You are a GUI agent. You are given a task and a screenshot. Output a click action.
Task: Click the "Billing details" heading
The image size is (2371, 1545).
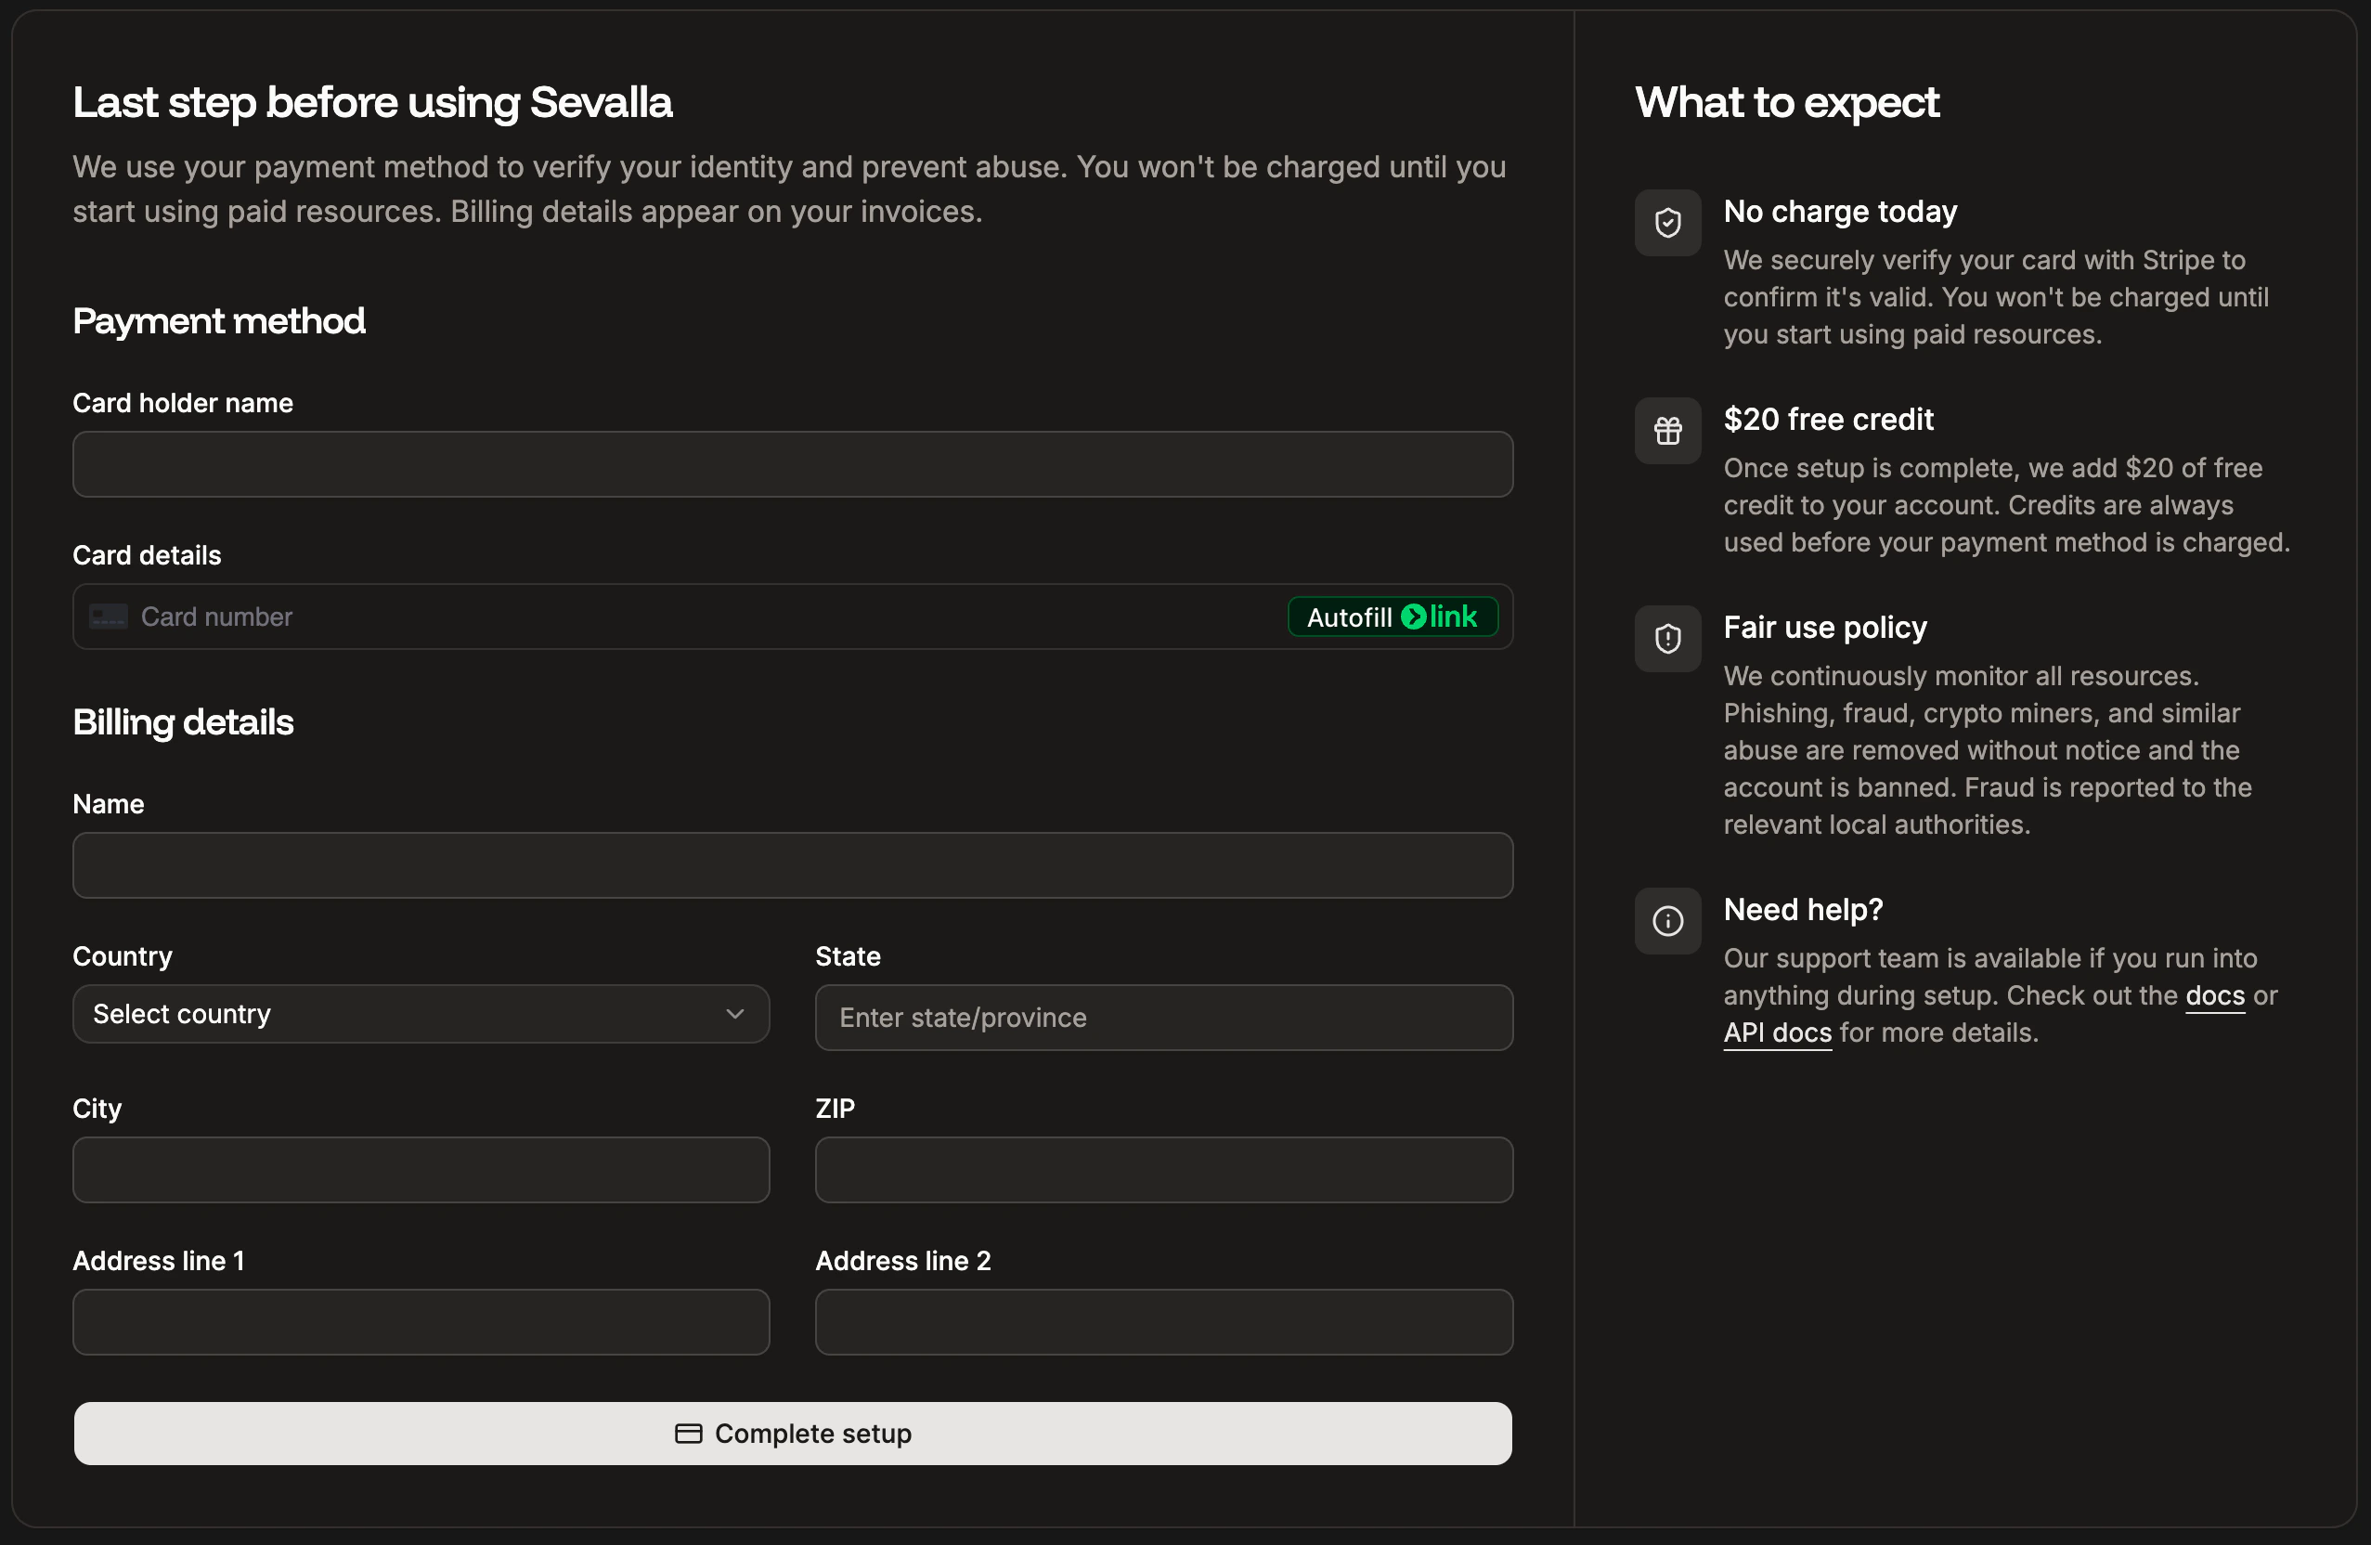click(183, 722)
